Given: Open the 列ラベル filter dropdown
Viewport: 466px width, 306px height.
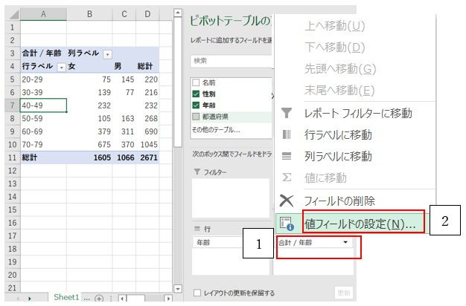Looking at the screenshot, I should coord(107,54).
